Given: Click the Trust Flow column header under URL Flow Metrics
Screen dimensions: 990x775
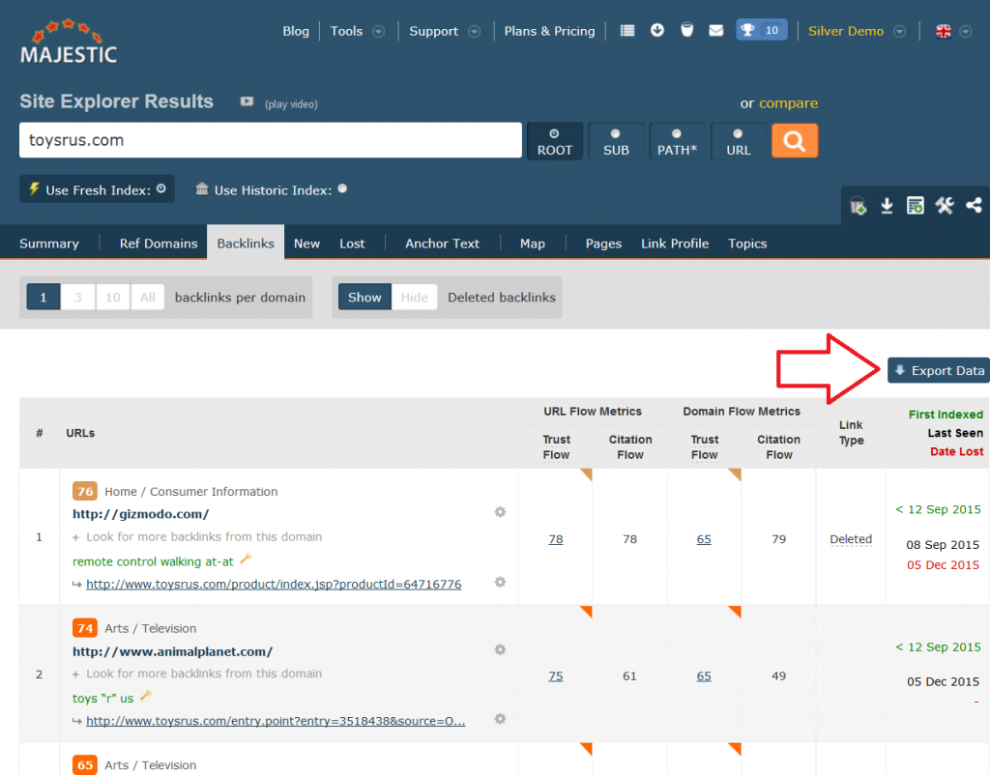Looking at the screenshot, I should point(556,446).
